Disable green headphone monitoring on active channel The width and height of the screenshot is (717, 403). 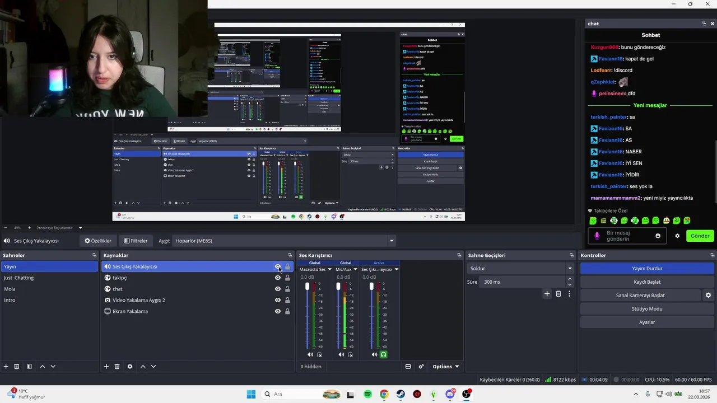pos(384,354)
